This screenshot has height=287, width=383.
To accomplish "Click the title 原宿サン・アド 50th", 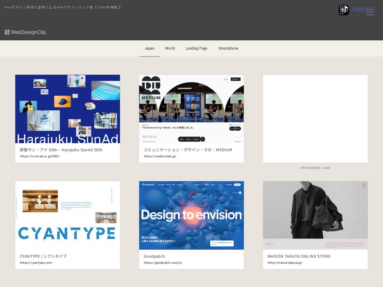I will click(61, 150).
